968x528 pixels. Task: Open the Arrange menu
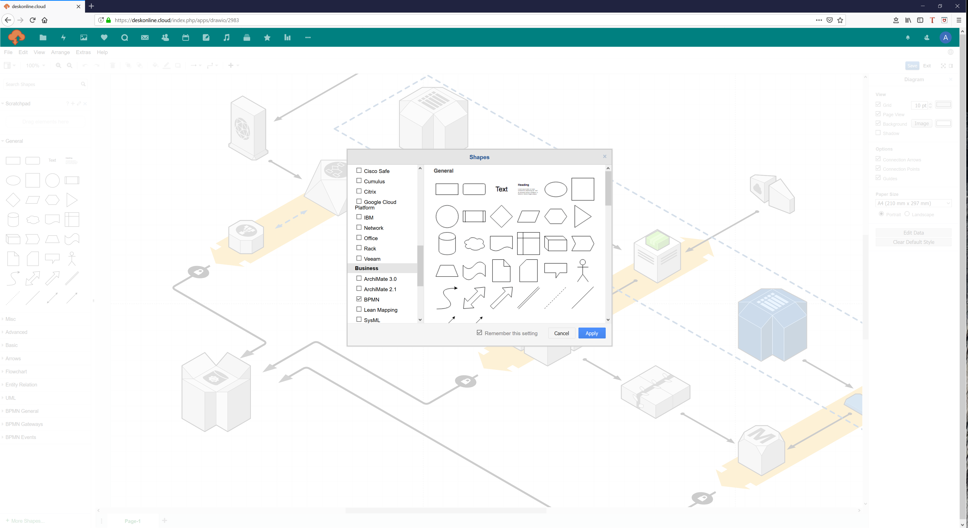point(60,52)
